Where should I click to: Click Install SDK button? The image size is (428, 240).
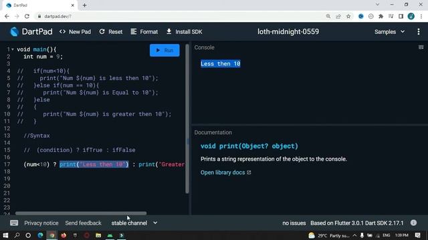pos(185,32)
